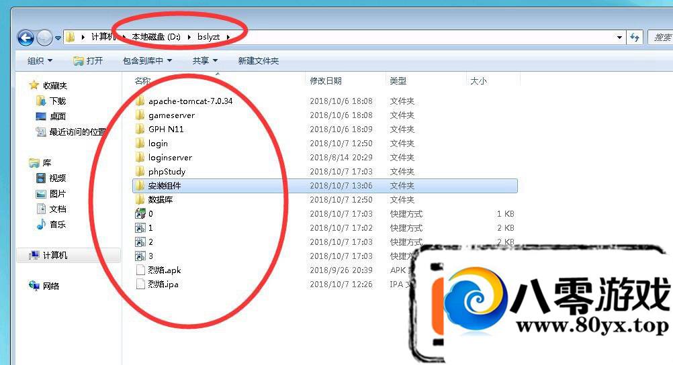Open 下载 in the favorites list
This screenshot has width=673, height=365.
[x=58, y=101]
